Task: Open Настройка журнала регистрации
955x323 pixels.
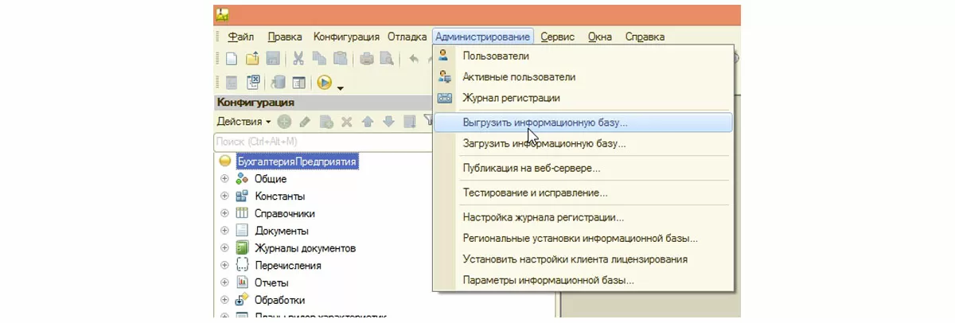Action: coord(582,217)
